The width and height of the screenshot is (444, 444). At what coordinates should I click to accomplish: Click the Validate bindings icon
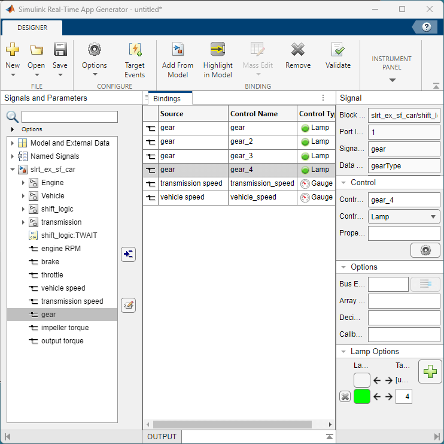click(337, 50)
